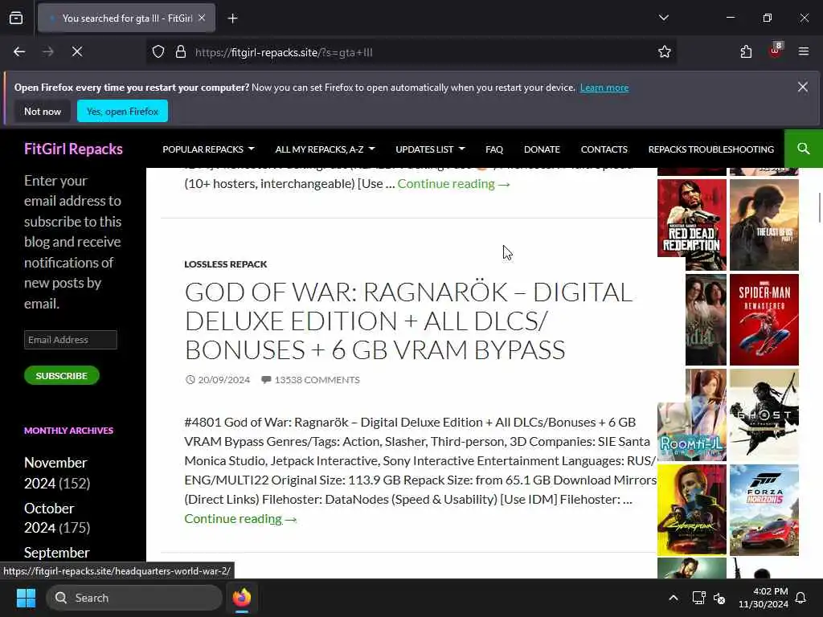Open the 13538 Comments link
Image resolution: width=823 pixels, height=617 pixels.
317,380
